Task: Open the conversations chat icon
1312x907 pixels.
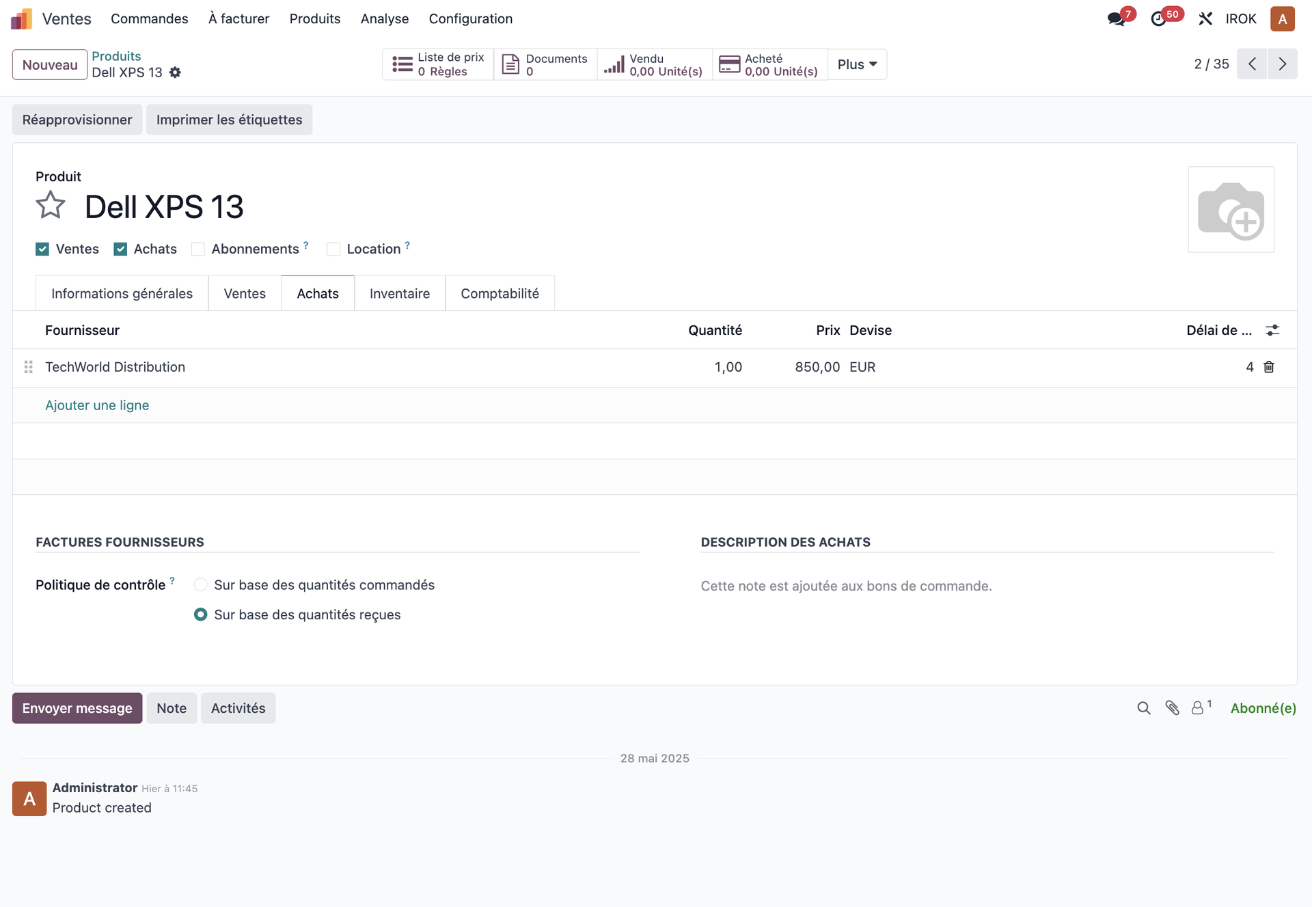Action: pos(1116,18)
